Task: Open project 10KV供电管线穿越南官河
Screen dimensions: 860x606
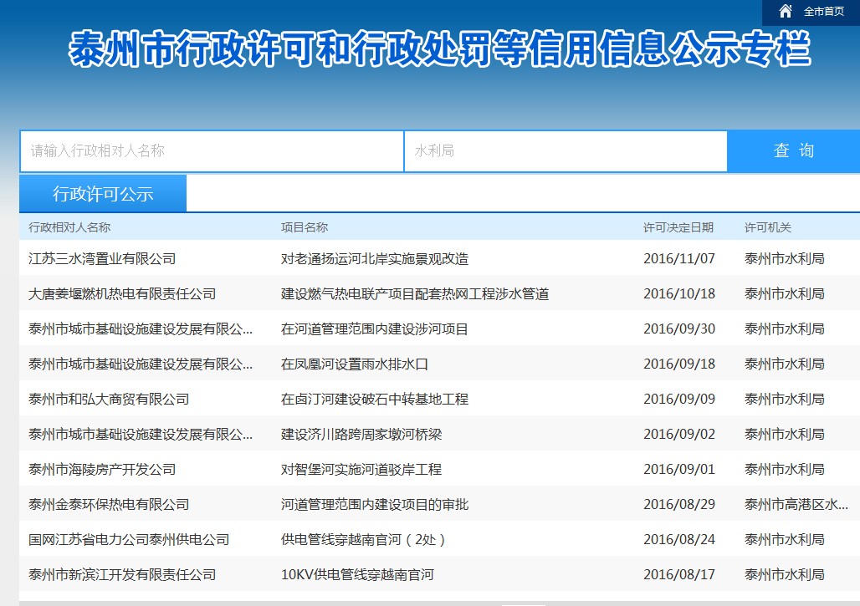Action: click(x=357, y=575)
